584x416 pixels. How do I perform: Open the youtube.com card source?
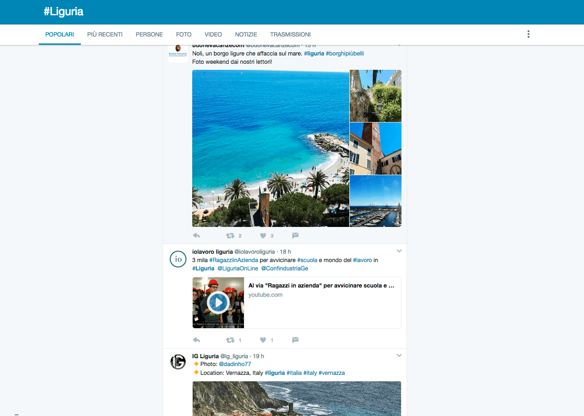266,295
